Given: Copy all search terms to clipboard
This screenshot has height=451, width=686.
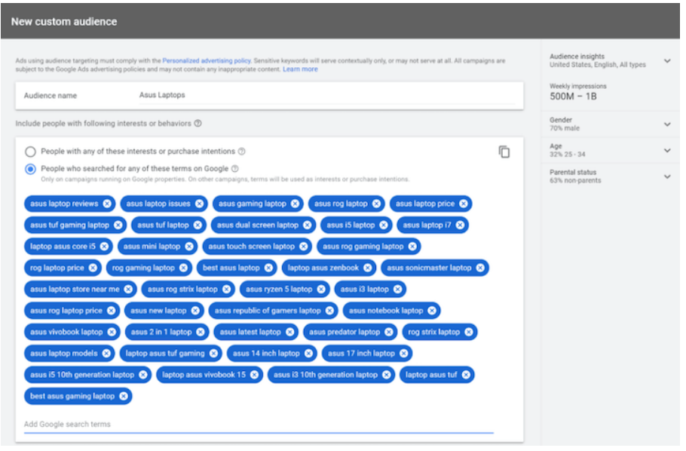Looking at the screenshot, I should pyautogui.click(x=504, y=152).
